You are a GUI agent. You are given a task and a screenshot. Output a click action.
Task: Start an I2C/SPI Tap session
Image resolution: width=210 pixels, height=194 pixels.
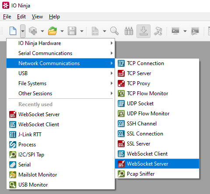[61, 155]
